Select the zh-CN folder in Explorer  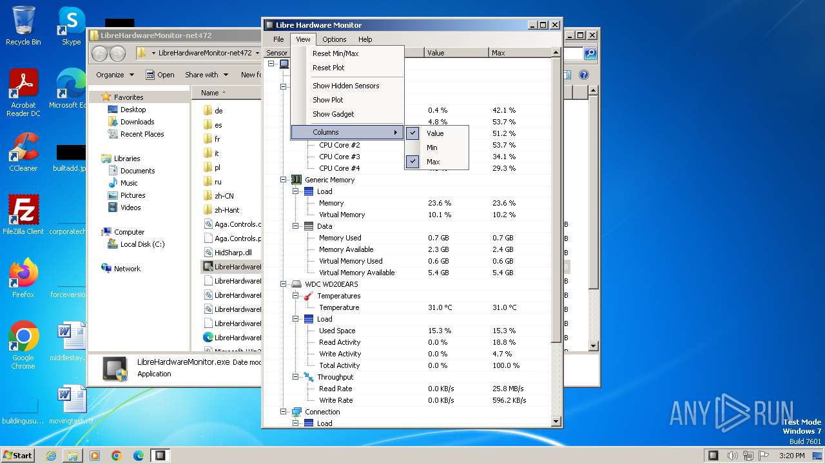[x=224, y=196]
